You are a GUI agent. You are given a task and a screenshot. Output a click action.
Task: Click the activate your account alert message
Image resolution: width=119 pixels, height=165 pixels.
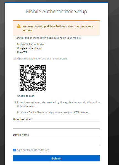click(x=58, y=28)
